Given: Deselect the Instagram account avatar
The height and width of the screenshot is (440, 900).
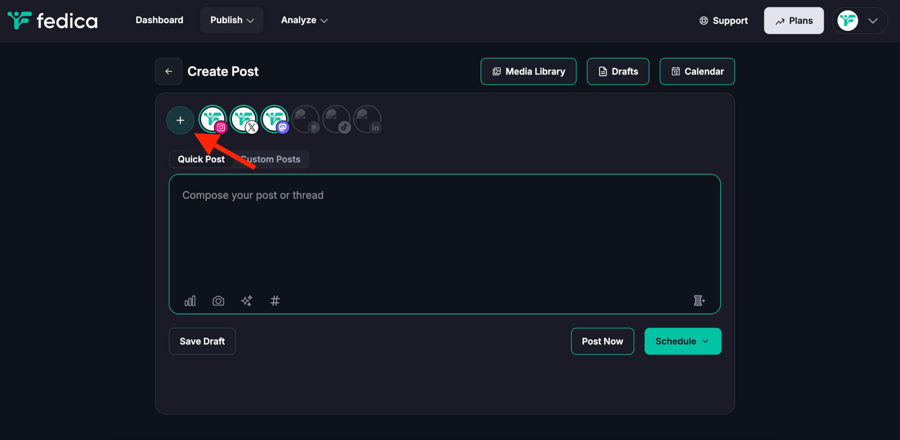Looking at the screenshot, I should 212,119.
